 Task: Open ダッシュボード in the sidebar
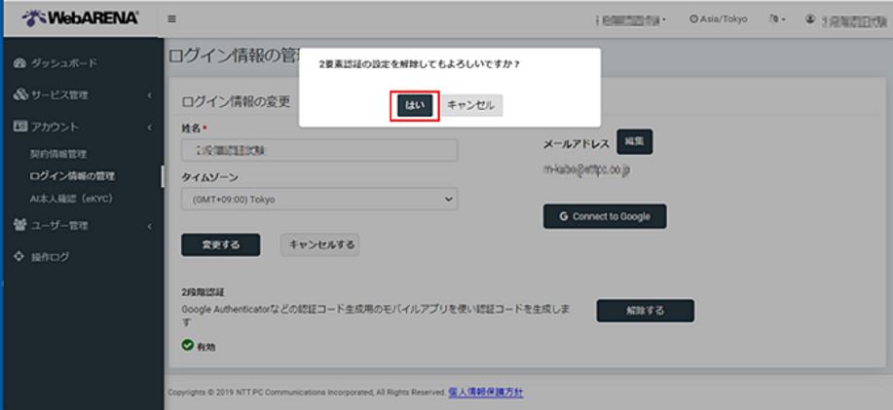(x=64, y=62)
